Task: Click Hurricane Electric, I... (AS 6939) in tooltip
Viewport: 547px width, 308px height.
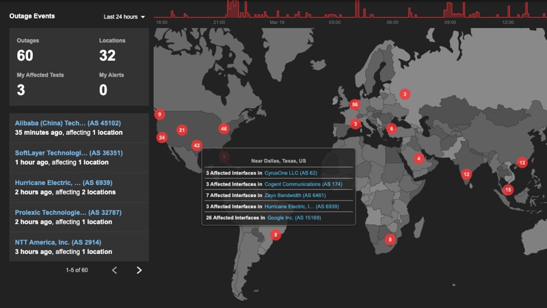Action: (302, 207)
